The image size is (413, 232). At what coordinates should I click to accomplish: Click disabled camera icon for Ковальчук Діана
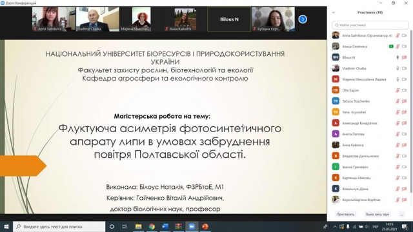click(x=405, y=189)
